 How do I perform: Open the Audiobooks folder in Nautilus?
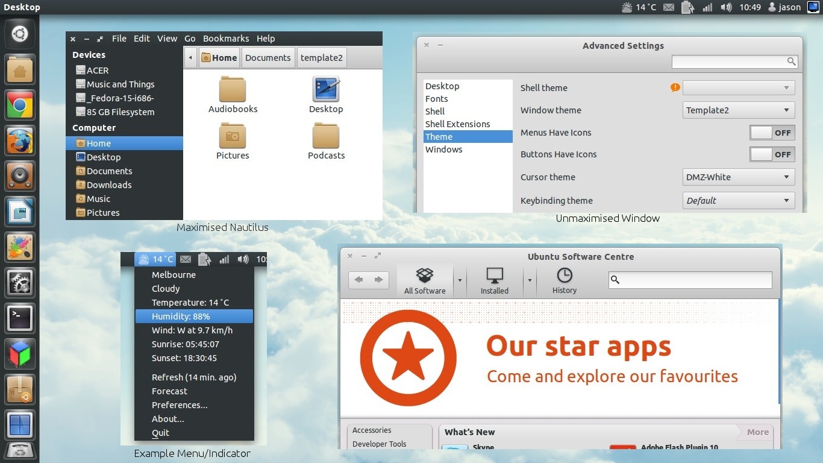point(233,95)
